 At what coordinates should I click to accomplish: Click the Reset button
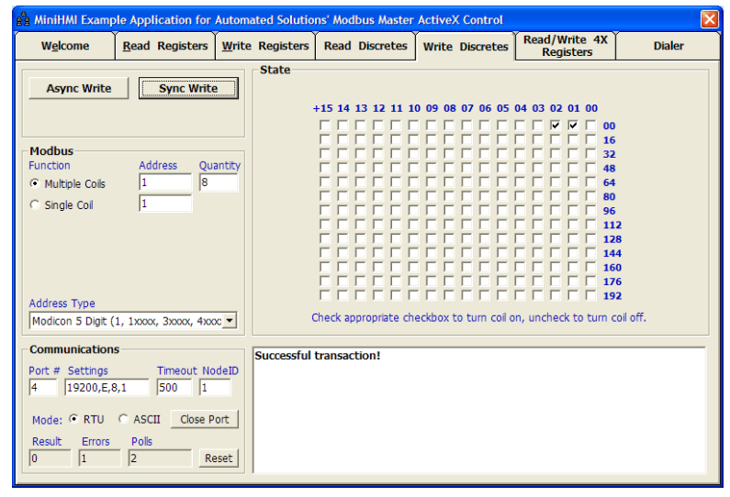pos(219,458)
